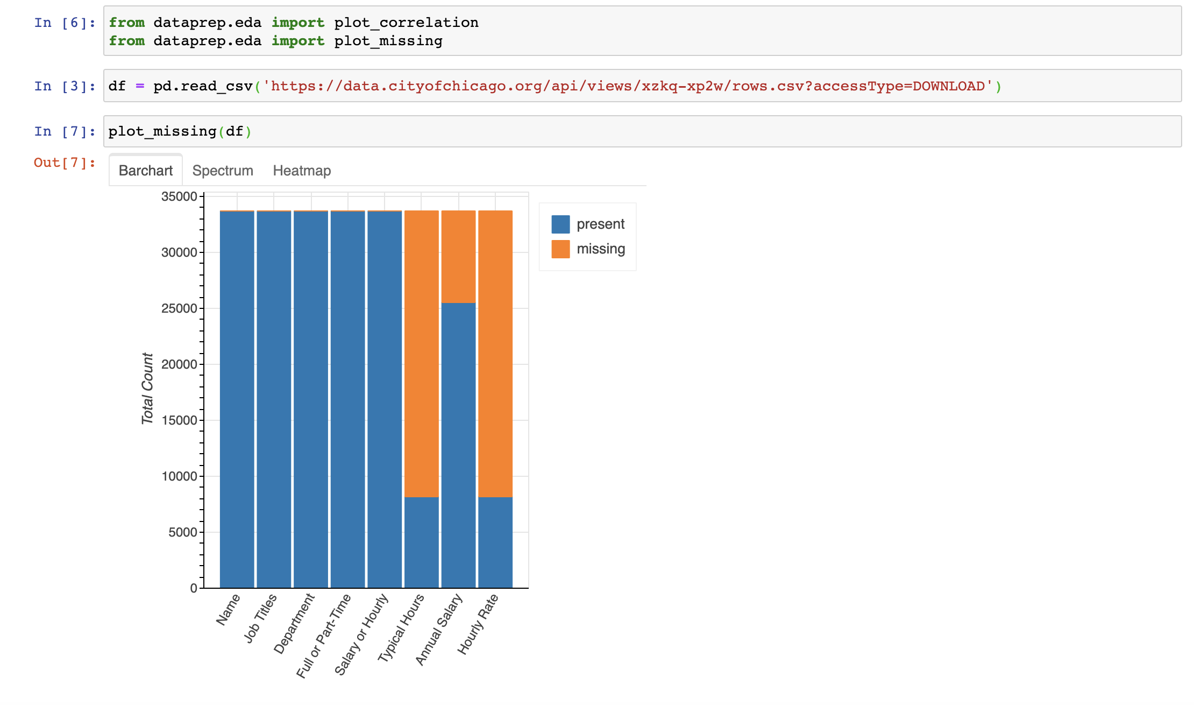This screenshot has height=705, width=1194.
Task: Switch to the Heatmap tab
Action: click(x=302, y=170)
